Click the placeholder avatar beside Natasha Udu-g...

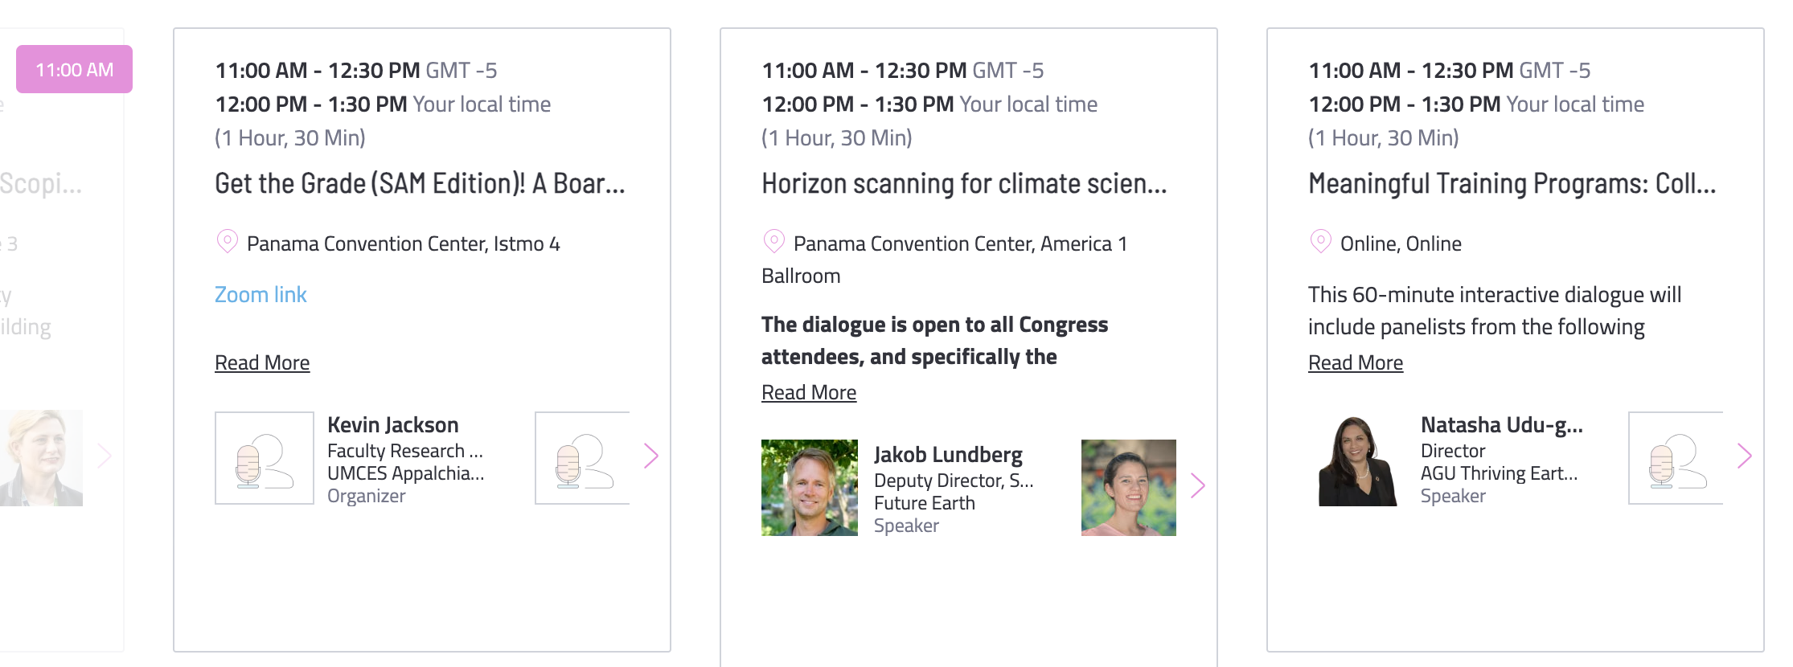click(x=1676, y=458)
